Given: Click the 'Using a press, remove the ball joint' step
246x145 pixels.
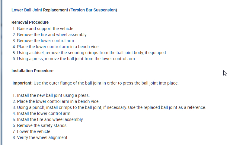Looking at the screenshot, I should (x=76, y=59).
